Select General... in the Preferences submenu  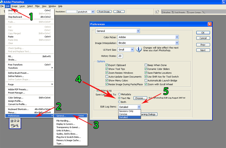[70, 116]
